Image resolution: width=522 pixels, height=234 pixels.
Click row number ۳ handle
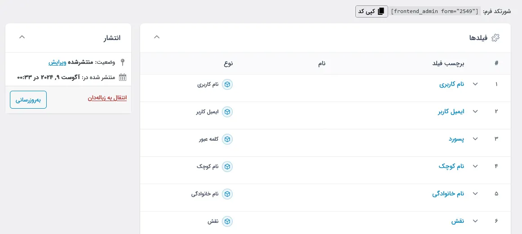click(x=496, y=139)
